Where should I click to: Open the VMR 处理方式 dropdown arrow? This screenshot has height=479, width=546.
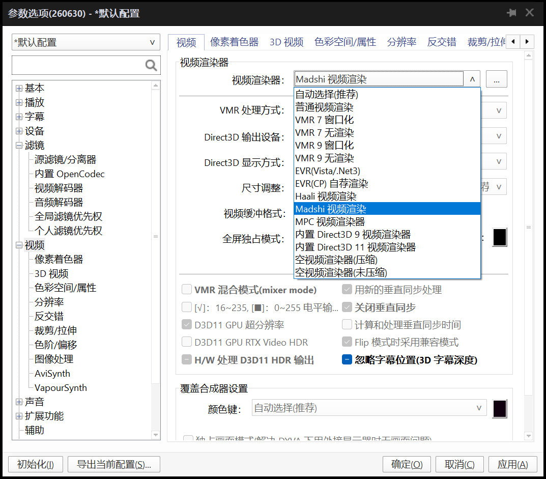[499, 110]
